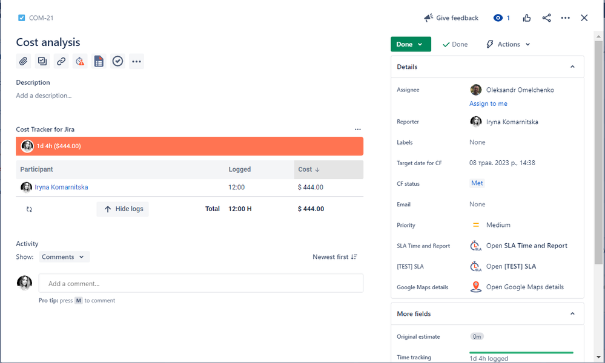Open Iryna Komarnitska participant link
The height and width of the screenshot is (363, 605).
click(61, 188)
